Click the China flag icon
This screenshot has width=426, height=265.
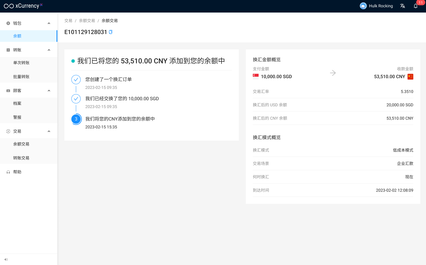[x=410, y=76]
